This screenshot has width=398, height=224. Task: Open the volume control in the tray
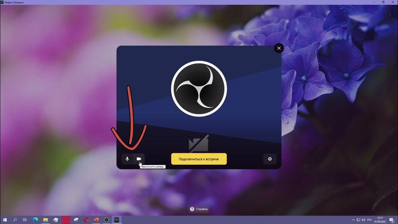[x=363, y=220]
